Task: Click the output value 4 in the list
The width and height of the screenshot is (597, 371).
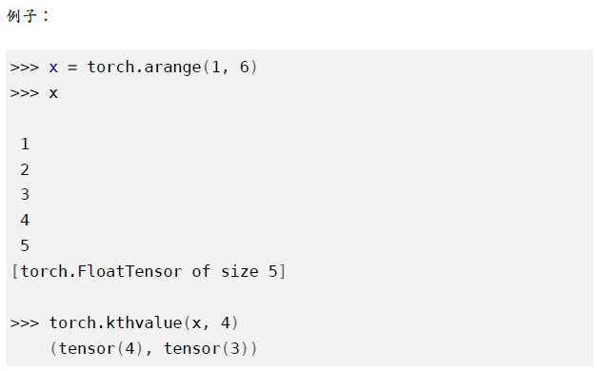Action: (x=25, y=221)
